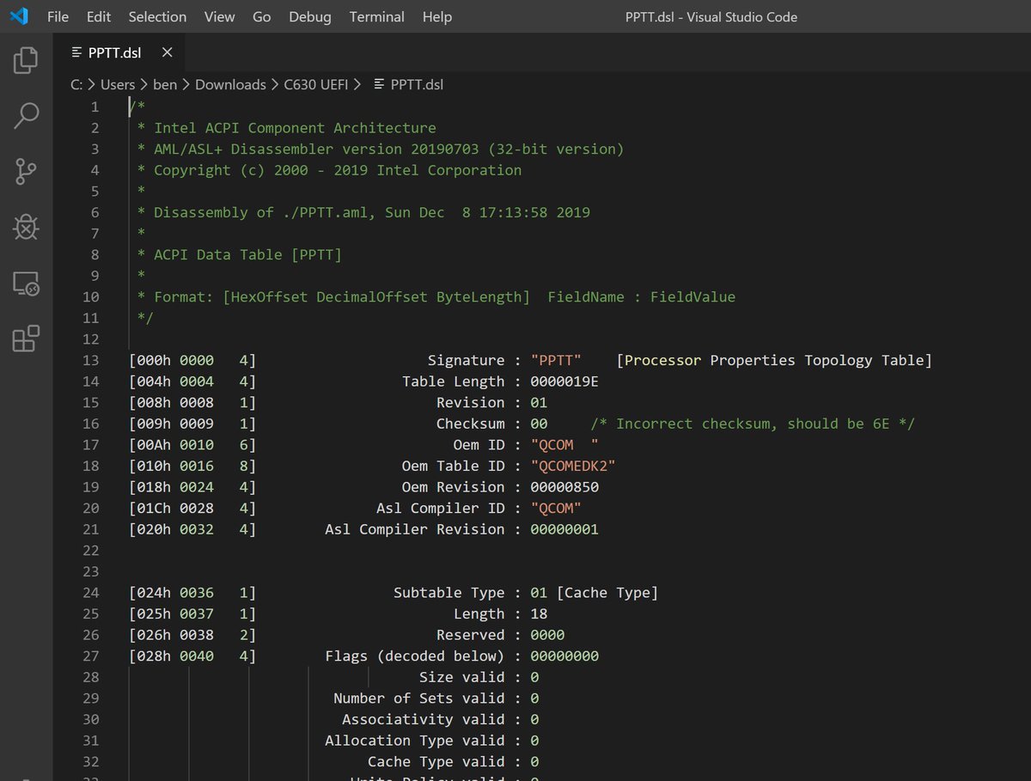
Task: Click line number 1 in the gutter
Action: tap(95, 107)
